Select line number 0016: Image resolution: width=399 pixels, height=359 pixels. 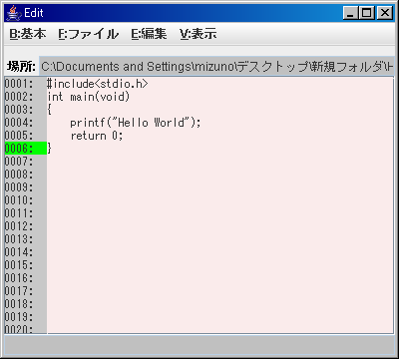[19, 278]
